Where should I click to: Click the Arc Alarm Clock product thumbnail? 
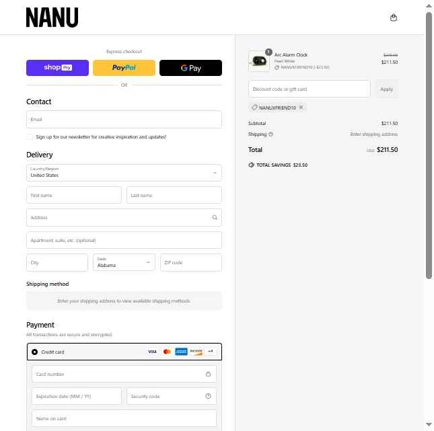click(259, 61)
